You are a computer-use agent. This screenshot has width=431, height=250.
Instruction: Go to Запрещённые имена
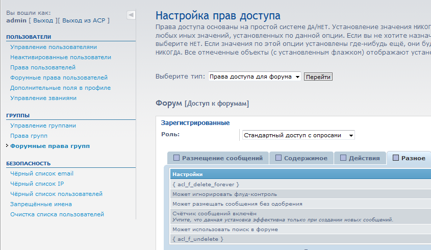click(x=41, y=204)
